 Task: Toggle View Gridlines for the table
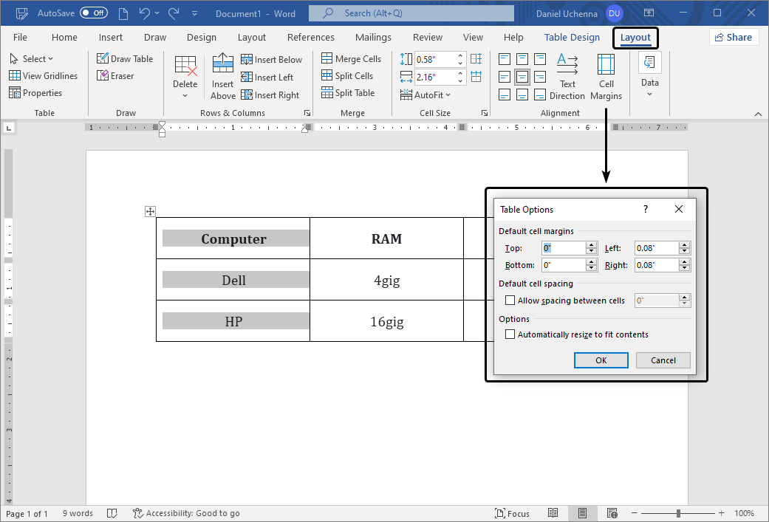[x=43, y=76]
